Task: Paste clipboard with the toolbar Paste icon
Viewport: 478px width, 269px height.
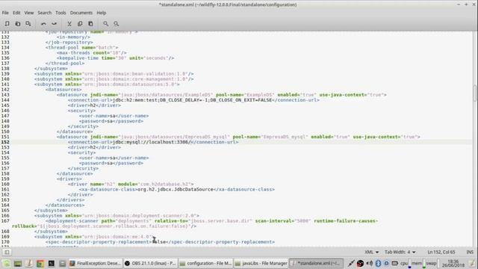Action: pyautogui.click(x=90, y=23)
